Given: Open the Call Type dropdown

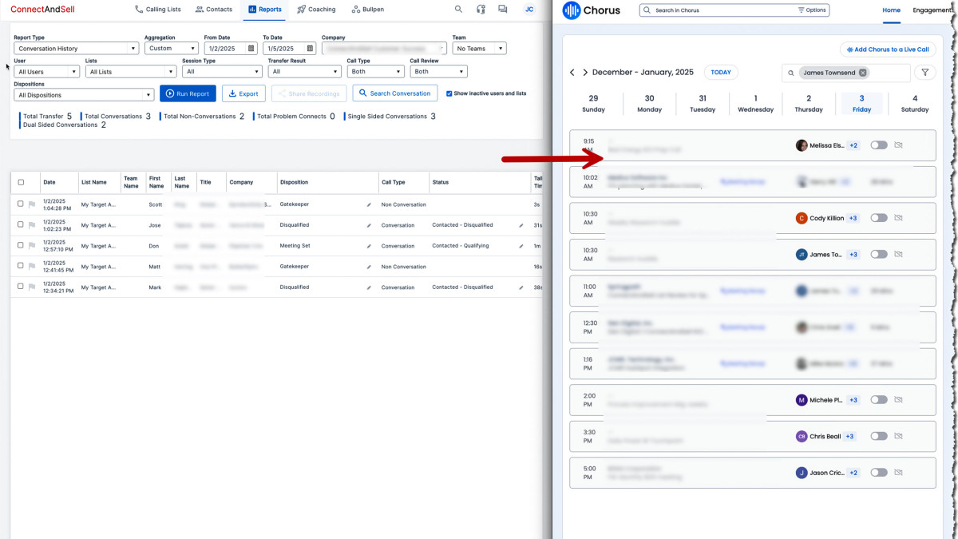Looking at the screenshot, I should pyautogui.click(x=375, y=72).
